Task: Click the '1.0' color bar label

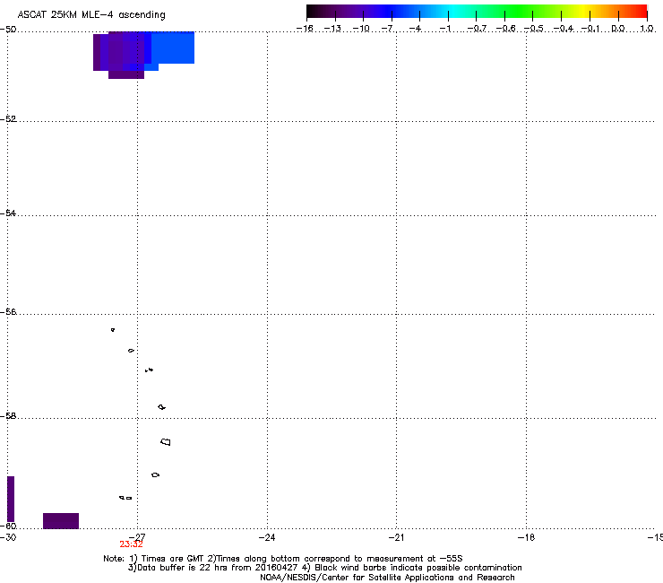Action: click(647, 29)
